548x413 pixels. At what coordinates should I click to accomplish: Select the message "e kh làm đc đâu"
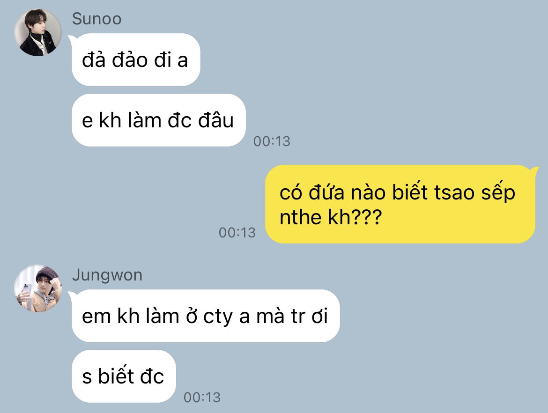tap(159, 120)
